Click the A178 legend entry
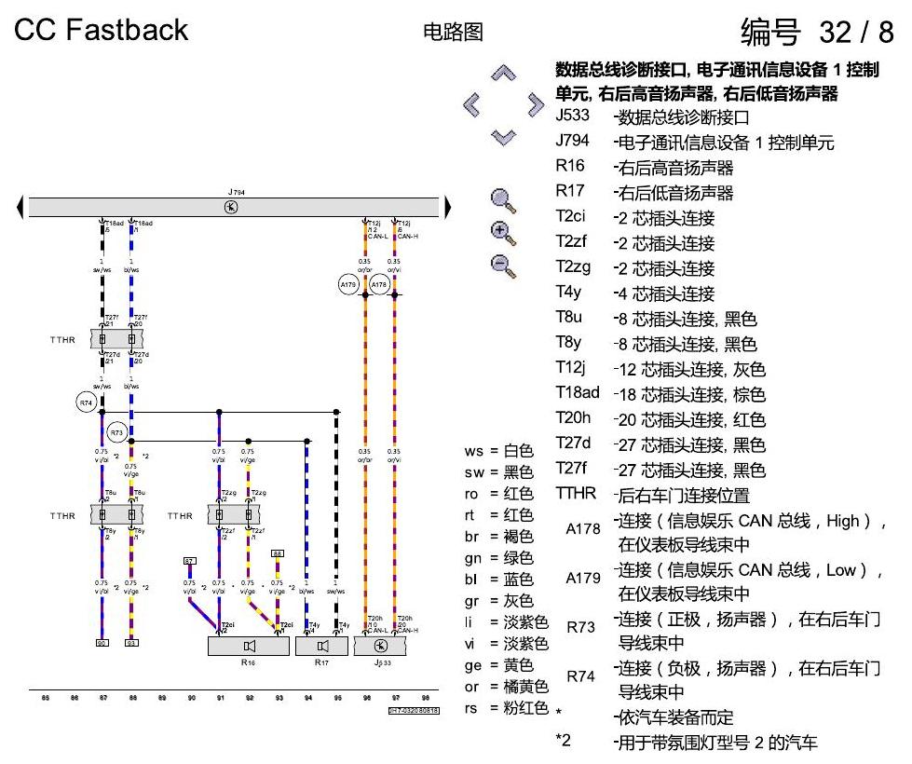Screen dimensions: 912x764 click(726, 532)
